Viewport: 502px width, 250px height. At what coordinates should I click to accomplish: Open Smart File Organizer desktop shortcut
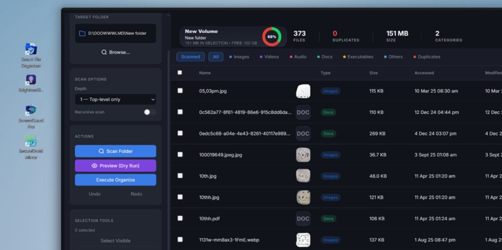[x=31, y=55]
